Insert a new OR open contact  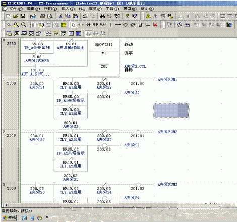[x=95, y=25]
